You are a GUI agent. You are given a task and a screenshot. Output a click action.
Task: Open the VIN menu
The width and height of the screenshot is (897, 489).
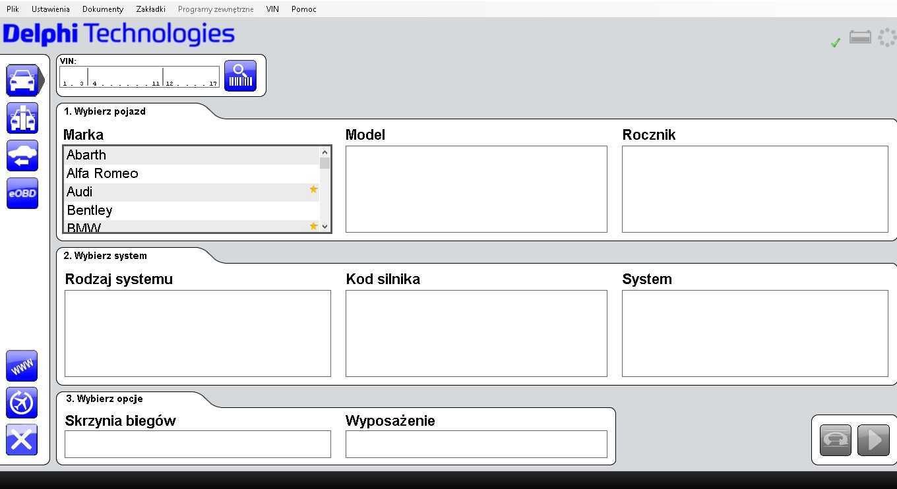pos(272,9)
